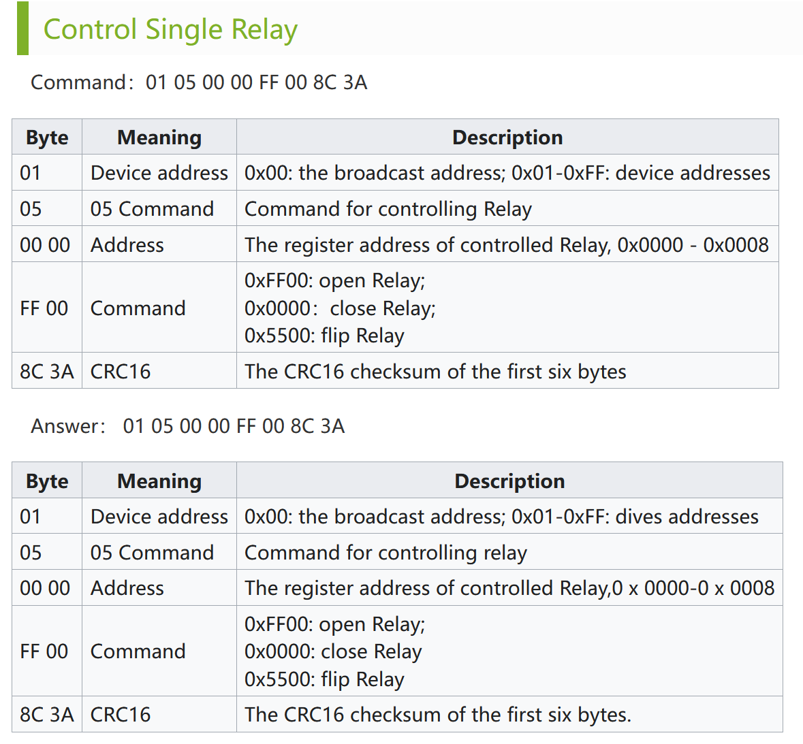Select 'Command for controlling Relay' cell

388,209
